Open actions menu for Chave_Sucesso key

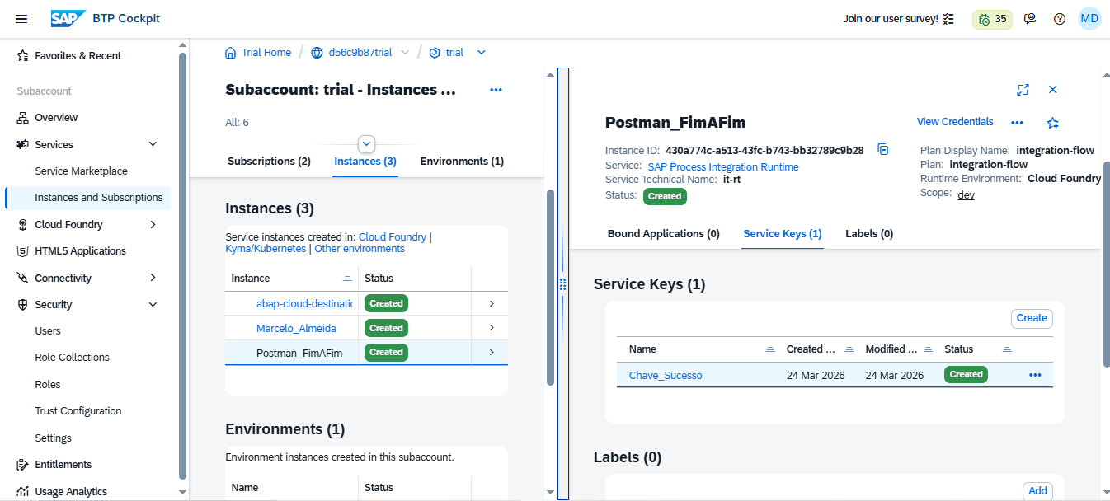(1035, 375)
